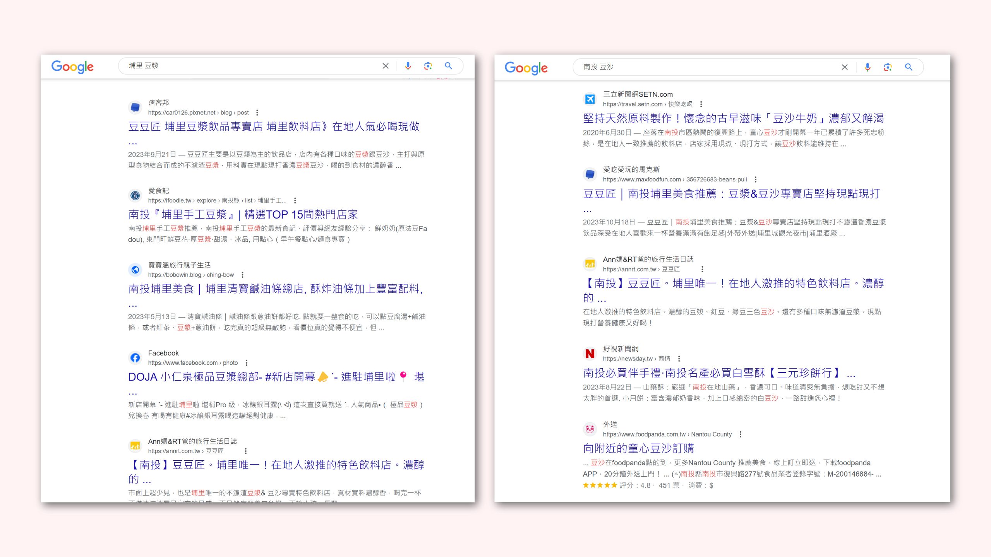Screen dimensions: 991x557
Task: Open more options for right window annrt.com.tw result
Action: (x=702, y=269)
